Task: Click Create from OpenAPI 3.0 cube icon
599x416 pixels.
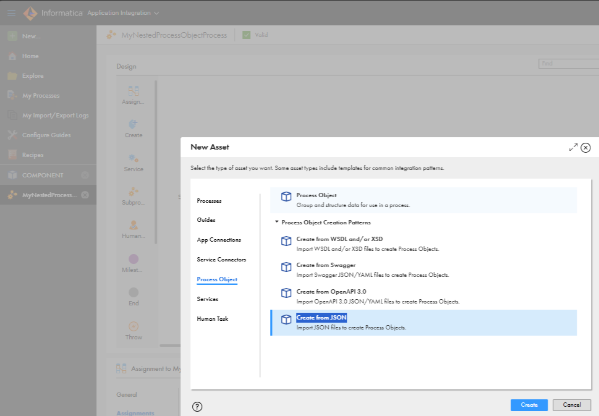Action: click(286, 293)
